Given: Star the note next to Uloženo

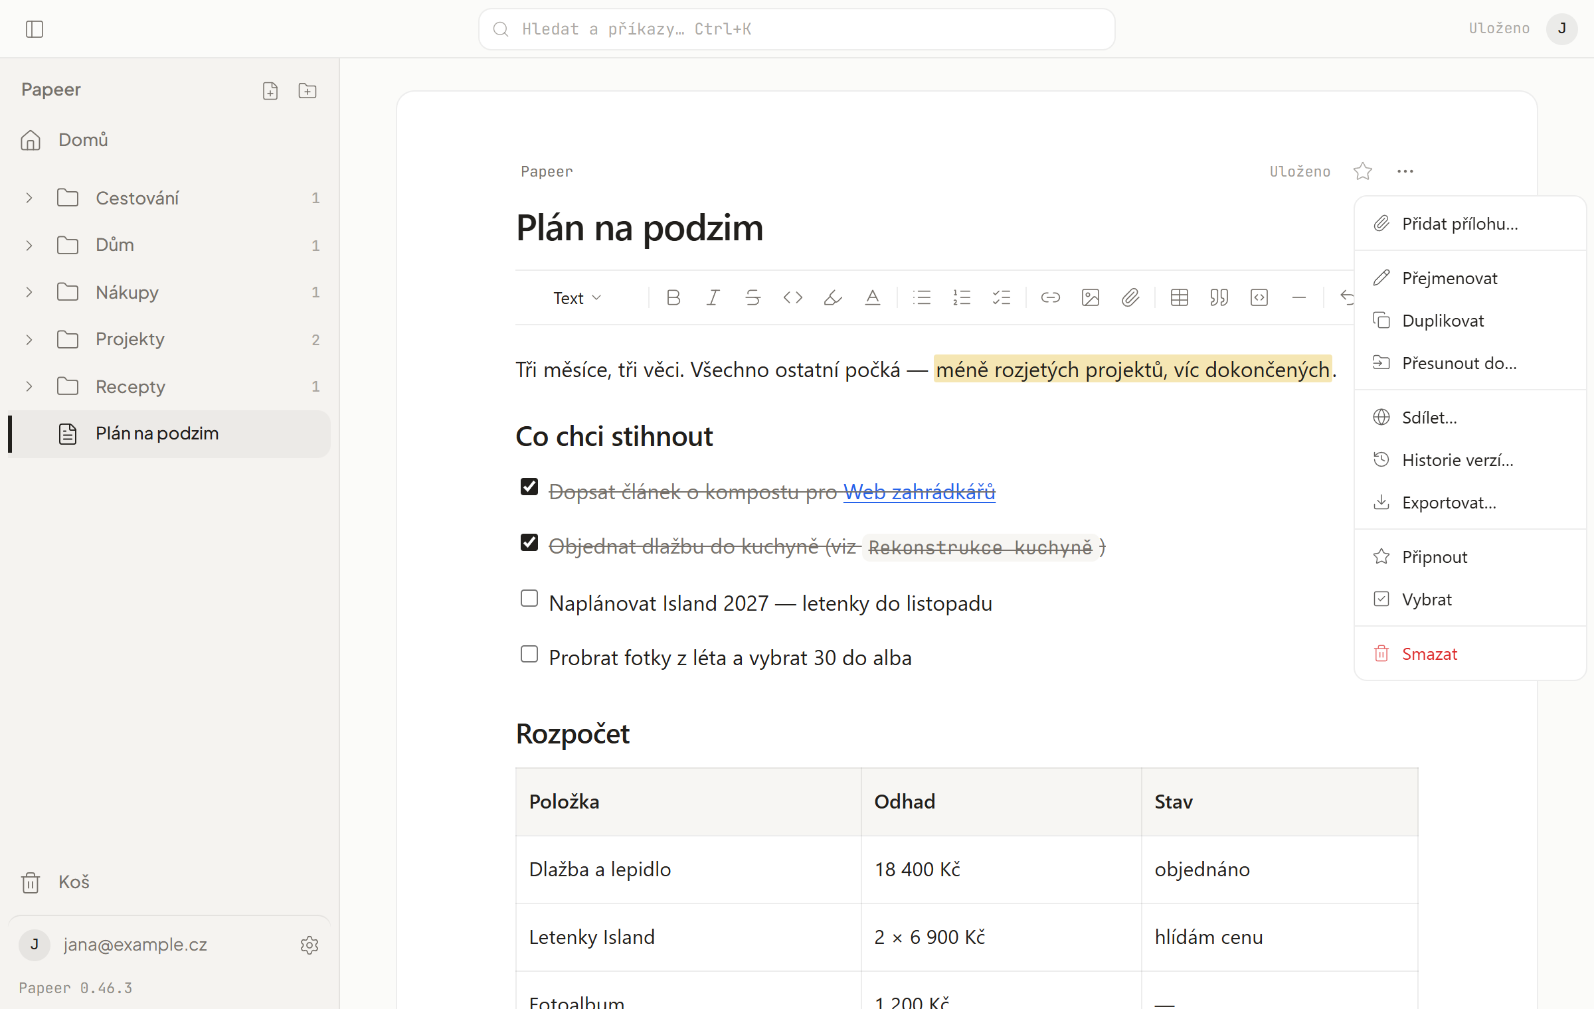Looking at the screenshot, I should 1363,171.
